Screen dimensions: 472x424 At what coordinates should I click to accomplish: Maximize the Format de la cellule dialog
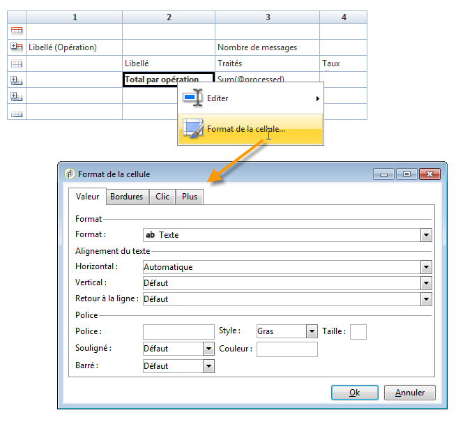click(406, 174)
